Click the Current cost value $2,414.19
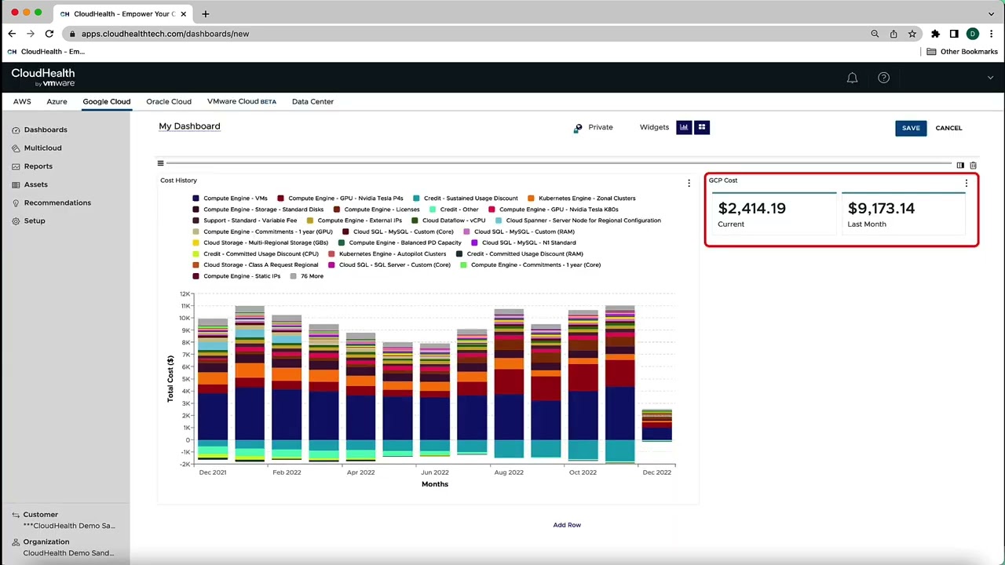The image size is (1005, 565). tap(751, 208)
